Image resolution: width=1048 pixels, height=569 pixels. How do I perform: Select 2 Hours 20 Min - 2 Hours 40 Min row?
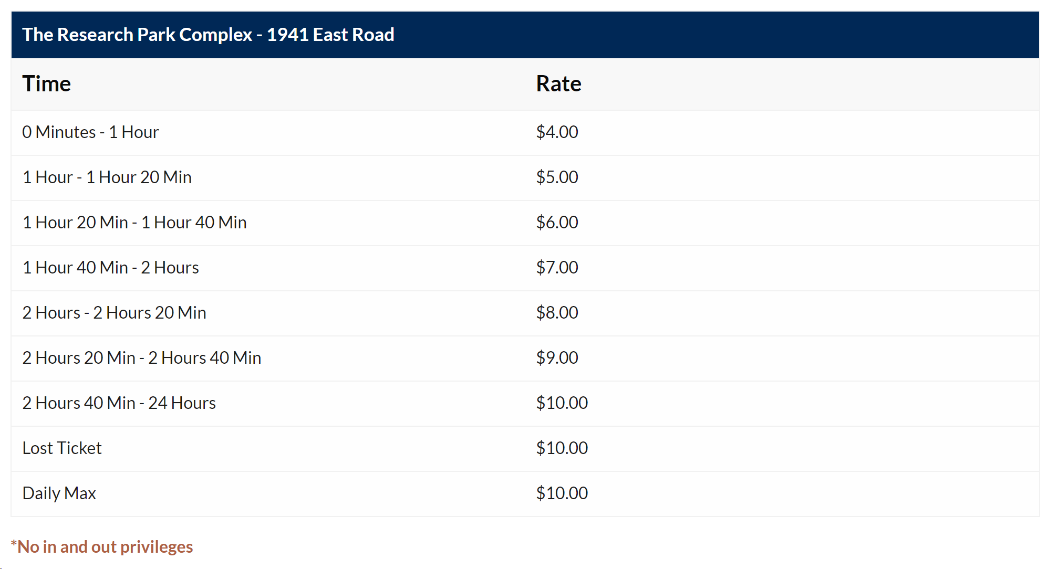point(525,359)
